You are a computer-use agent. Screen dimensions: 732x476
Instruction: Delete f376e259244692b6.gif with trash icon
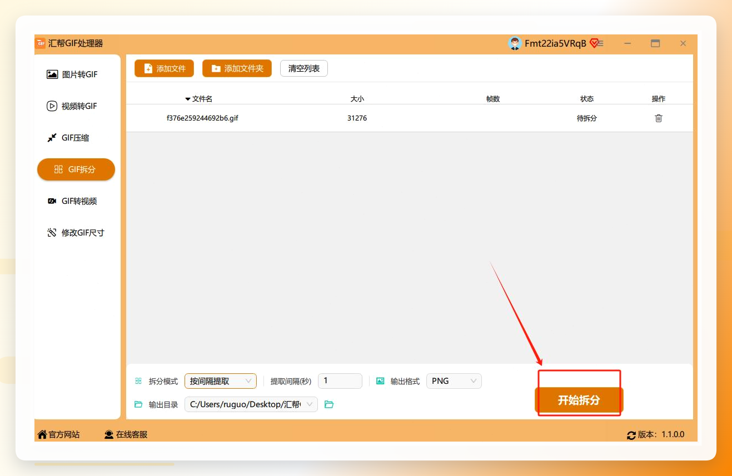(x=659, y=118)
